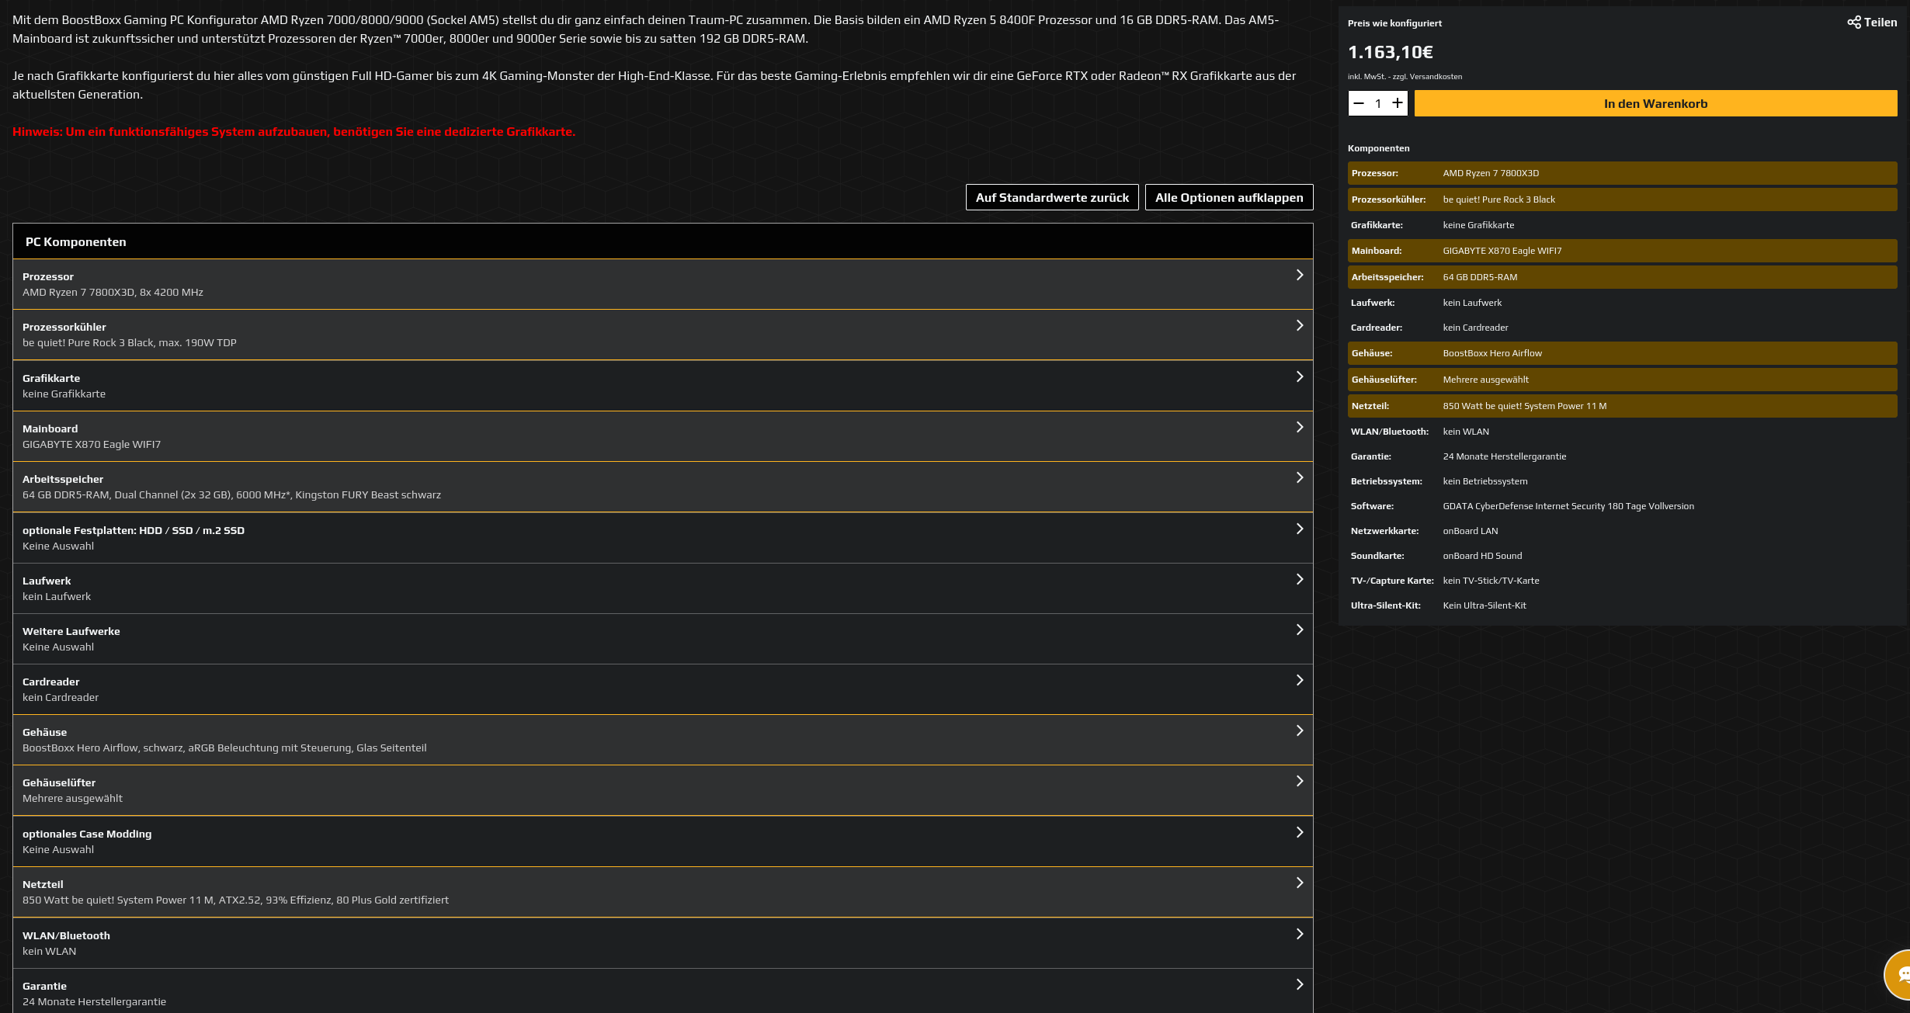1910x1013 pixels.
Task: Reset with Auf Standardwerte zurück
Action: (1052, 197)
